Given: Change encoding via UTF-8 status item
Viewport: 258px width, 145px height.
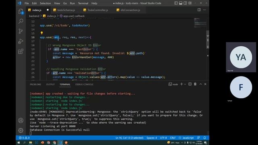Looking at the screenshot, I should [x=163, y=138].
